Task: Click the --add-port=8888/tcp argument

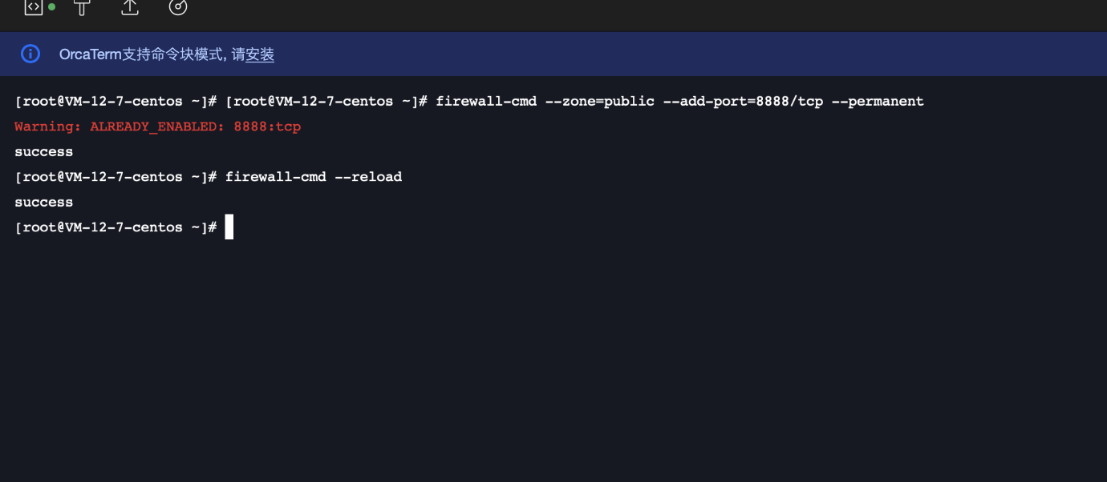Action: (x=743, y=102)
